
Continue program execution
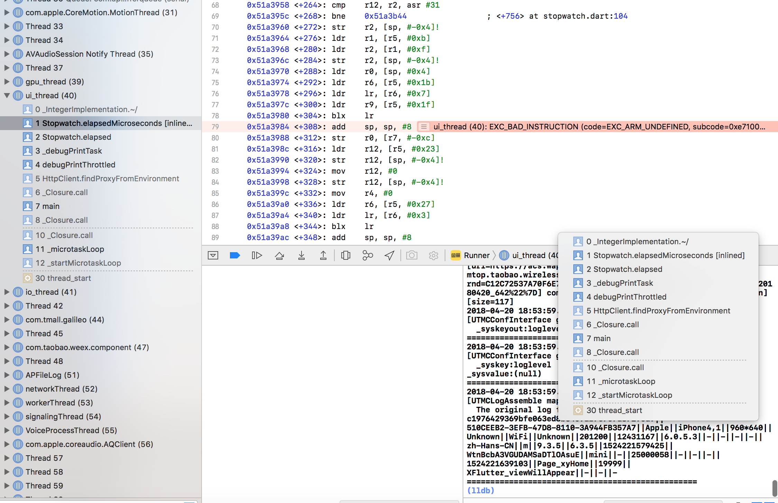[x=257, y=255]
